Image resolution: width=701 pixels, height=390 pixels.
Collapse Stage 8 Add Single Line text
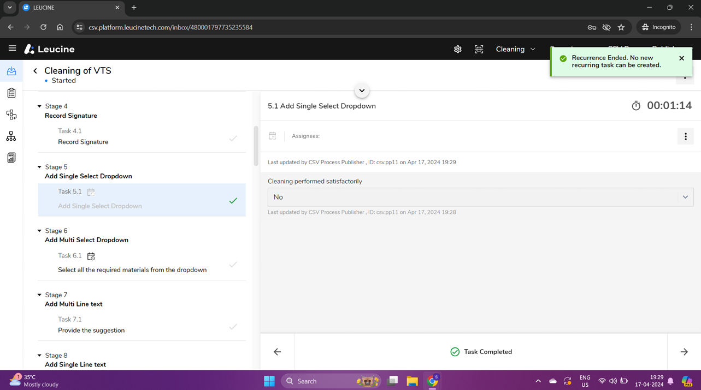coord(39,355)
